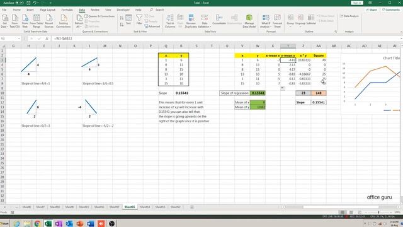The image size is (403, 227).
Task: Sort descending Z to A
Action: [x=122, y=25]
